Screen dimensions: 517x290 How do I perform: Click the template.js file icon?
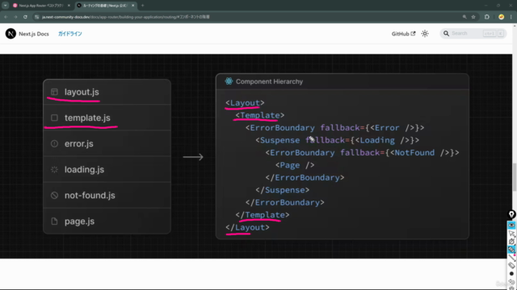pyautogui.click(x=54, y=118)
